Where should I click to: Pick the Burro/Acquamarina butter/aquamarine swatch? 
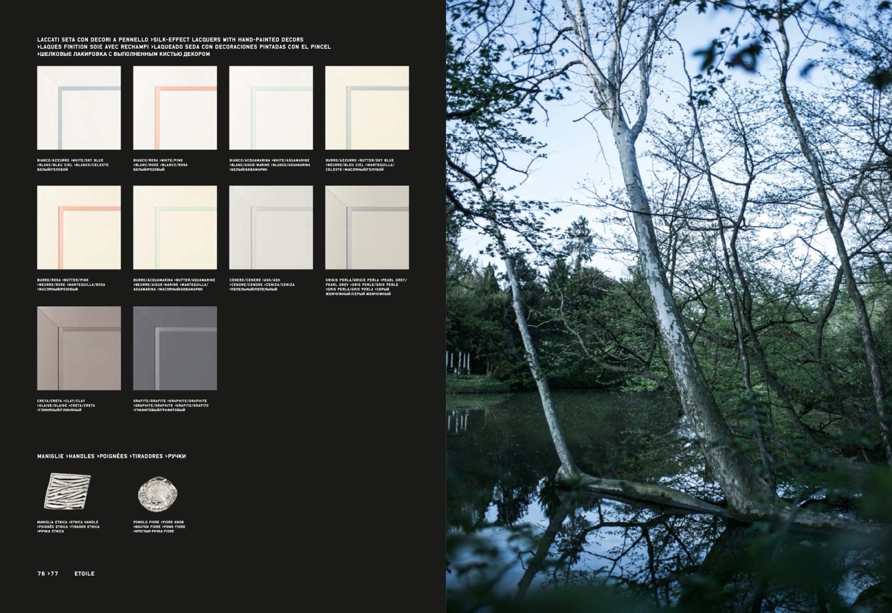[x=175, y=227]
